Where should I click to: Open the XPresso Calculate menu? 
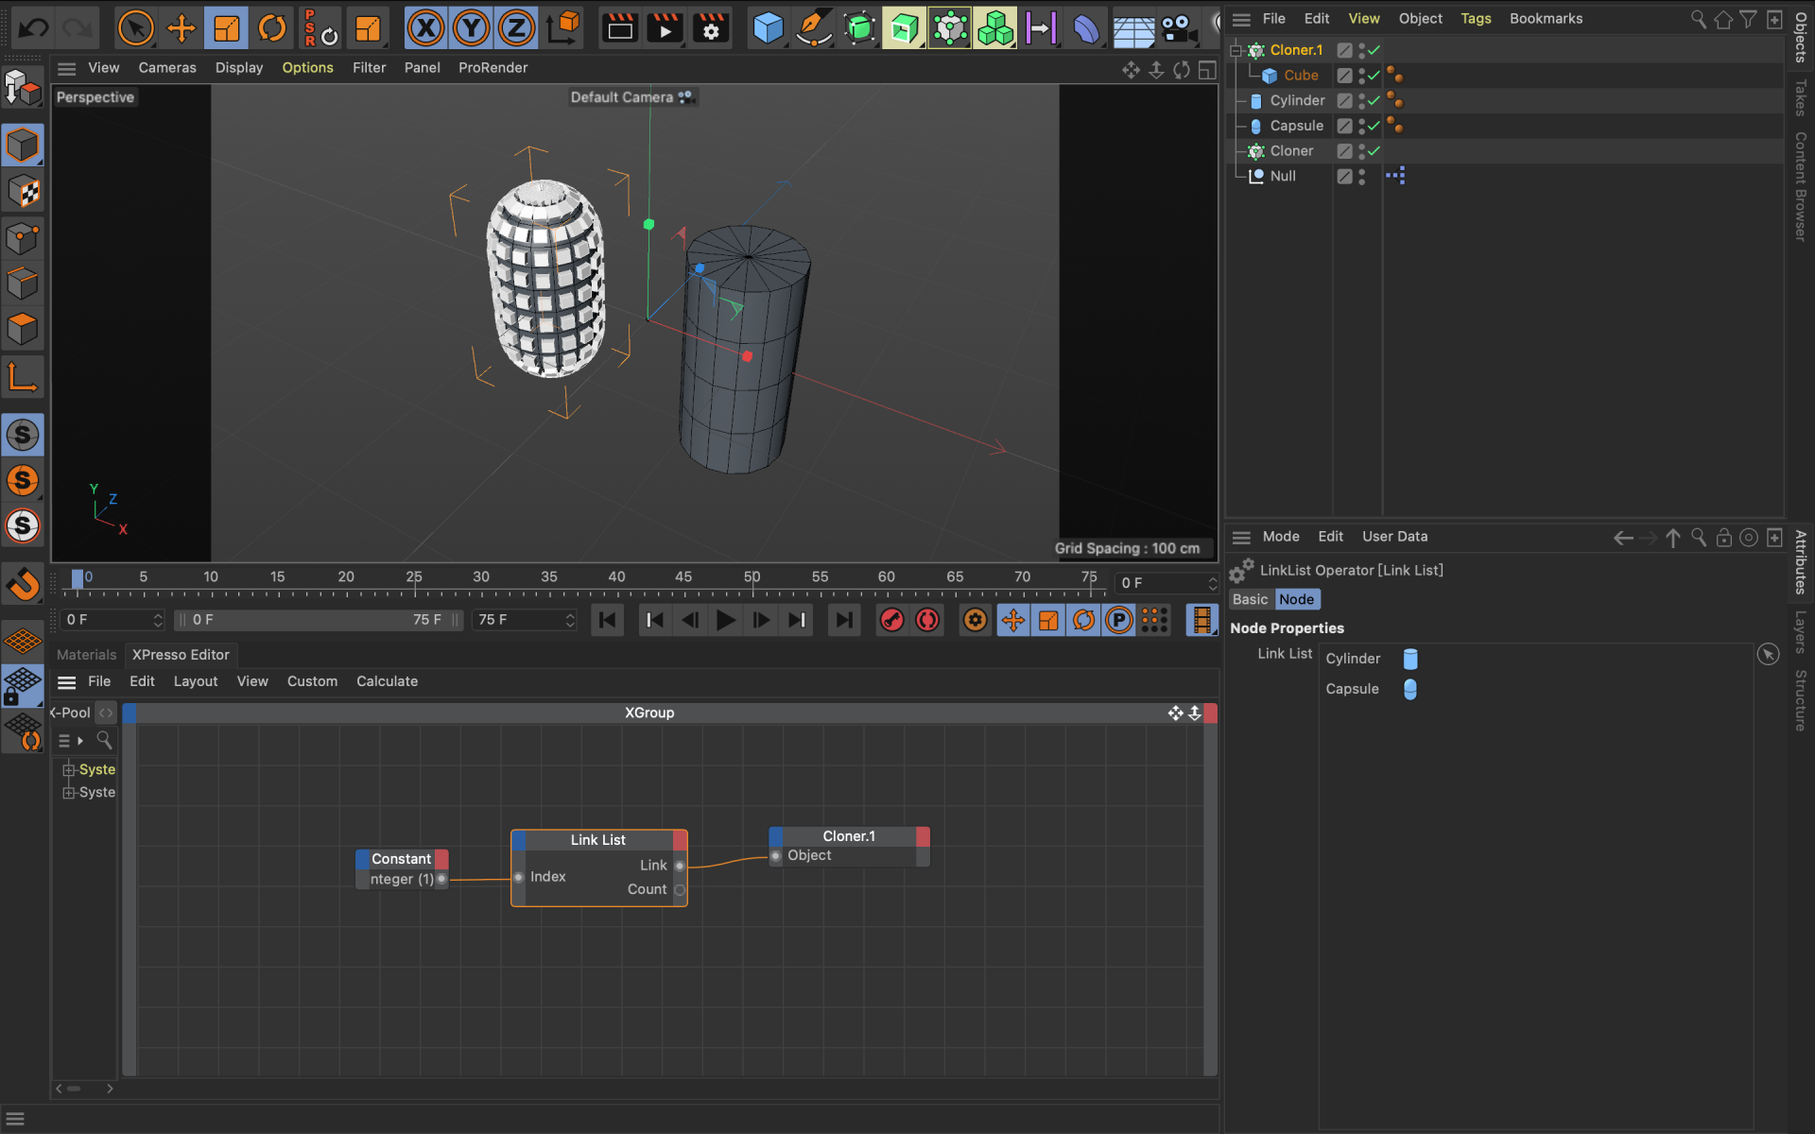click(x=387, y=681)
